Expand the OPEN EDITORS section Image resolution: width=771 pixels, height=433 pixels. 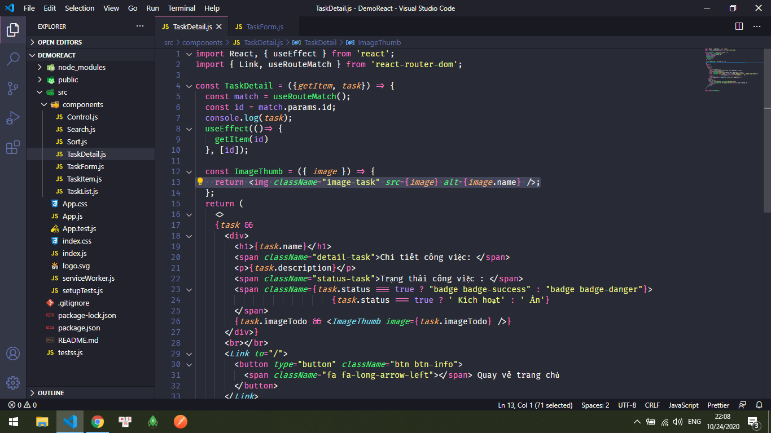pos(59,42)
